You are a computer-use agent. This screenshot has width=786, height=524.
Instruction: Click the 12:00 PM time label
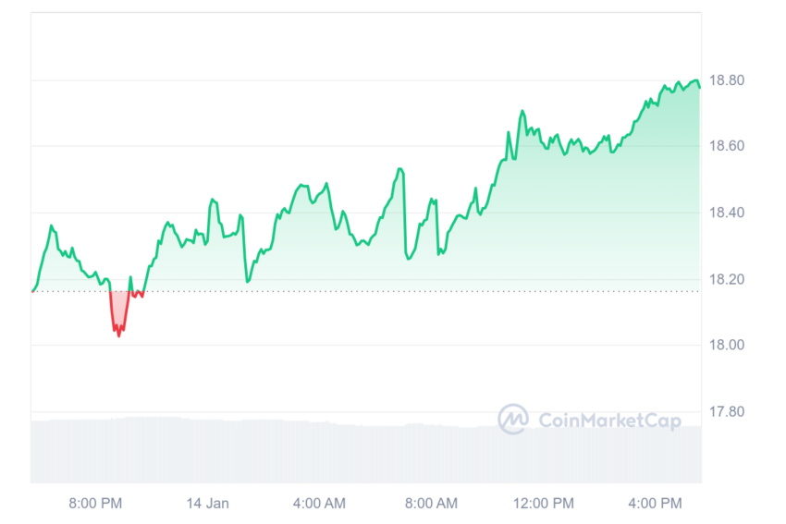(544, 504)
